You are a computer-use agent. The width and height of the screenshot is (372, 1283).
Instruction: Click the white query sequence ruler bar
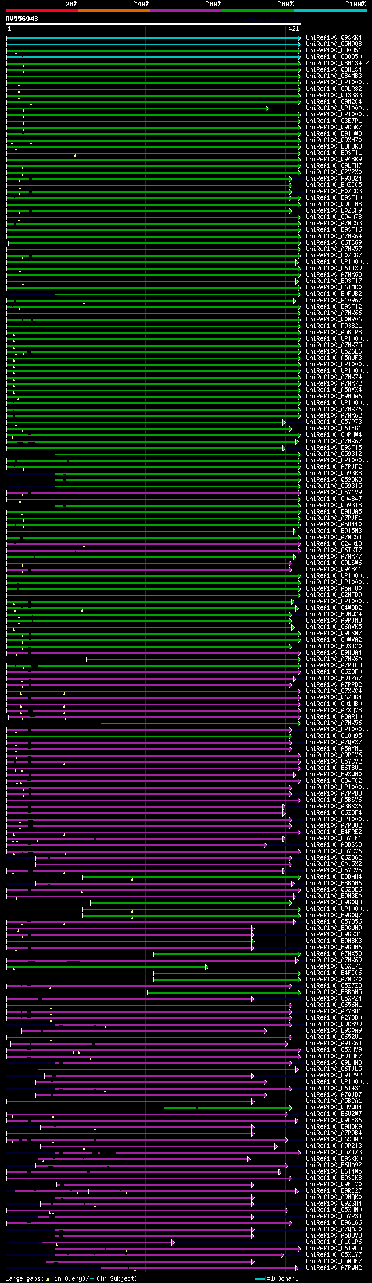click(x=153, y=24)
